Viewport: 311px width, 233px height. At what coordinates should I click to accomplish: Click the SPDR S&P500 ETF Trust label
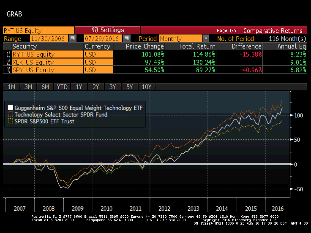44,121
